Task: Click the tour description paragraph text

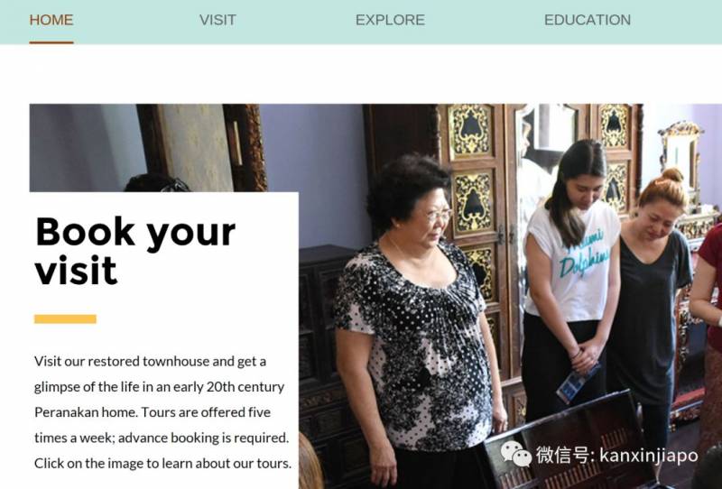Action: 162,411
